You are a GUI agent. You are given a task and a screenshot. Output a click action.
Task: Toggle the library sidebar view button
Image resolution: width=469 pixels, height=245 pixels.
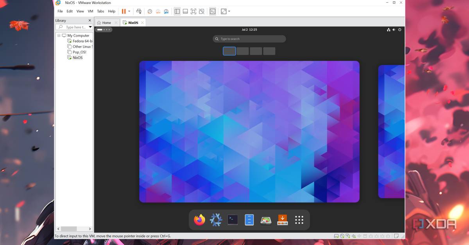click(177, 11)
